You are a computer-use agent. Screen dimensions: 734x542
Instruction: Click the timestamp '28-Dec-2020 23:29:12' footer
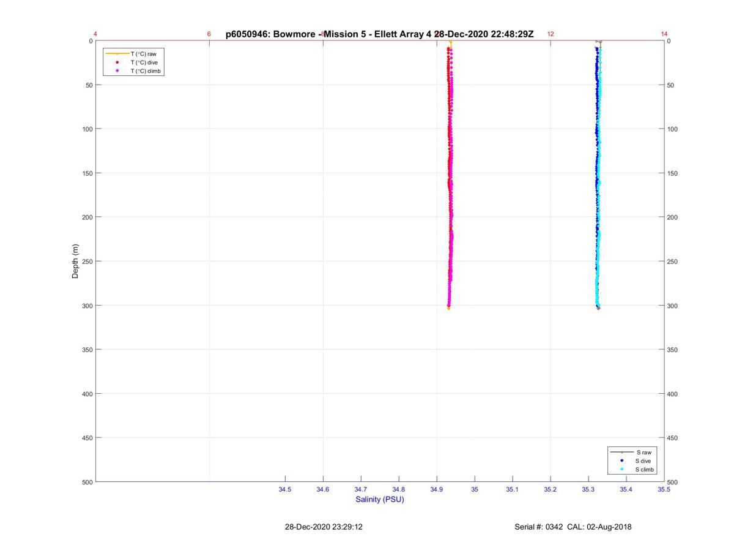click(324, 527)
